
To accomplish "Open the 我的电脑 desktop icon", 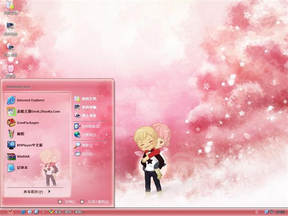I will [x=10, y=29].
